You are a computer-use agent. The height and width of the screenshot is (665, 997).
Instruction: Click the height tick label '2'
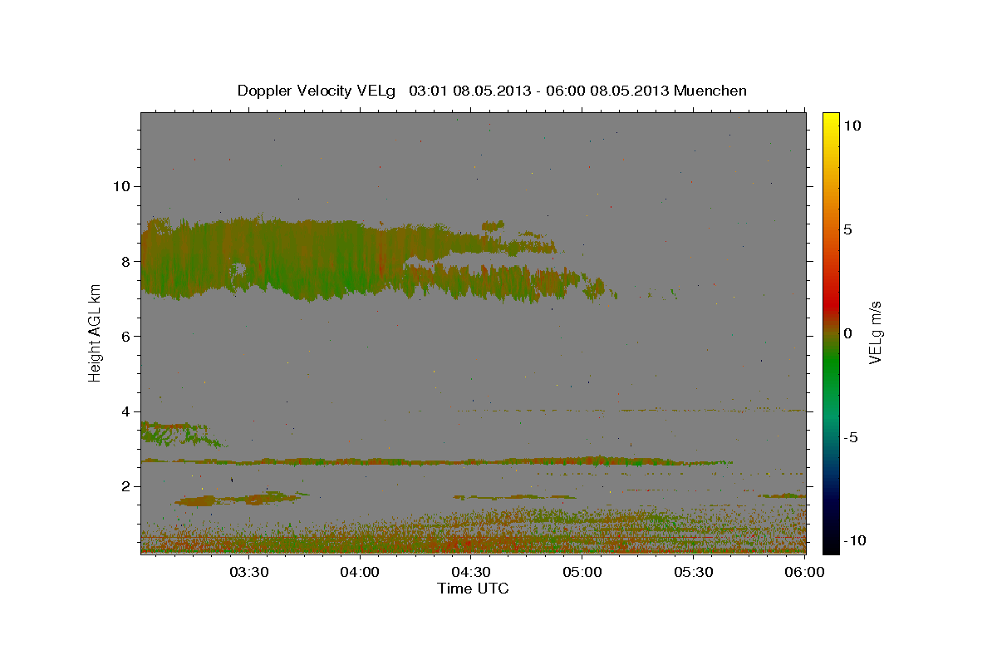[x=126, y=486]
